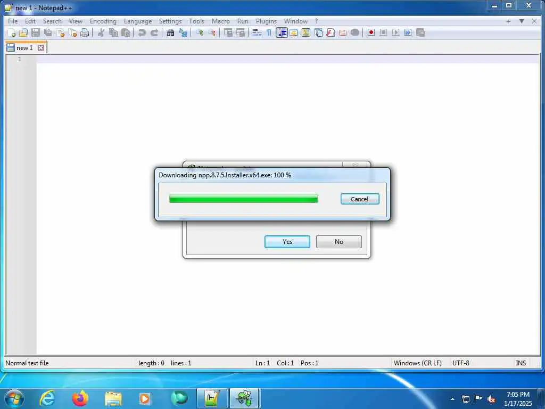Open Folder as Workspace icon
Image resolution: width=545 pixels, height=409 pixels.
pyautogui.click(x=343, y=32)
